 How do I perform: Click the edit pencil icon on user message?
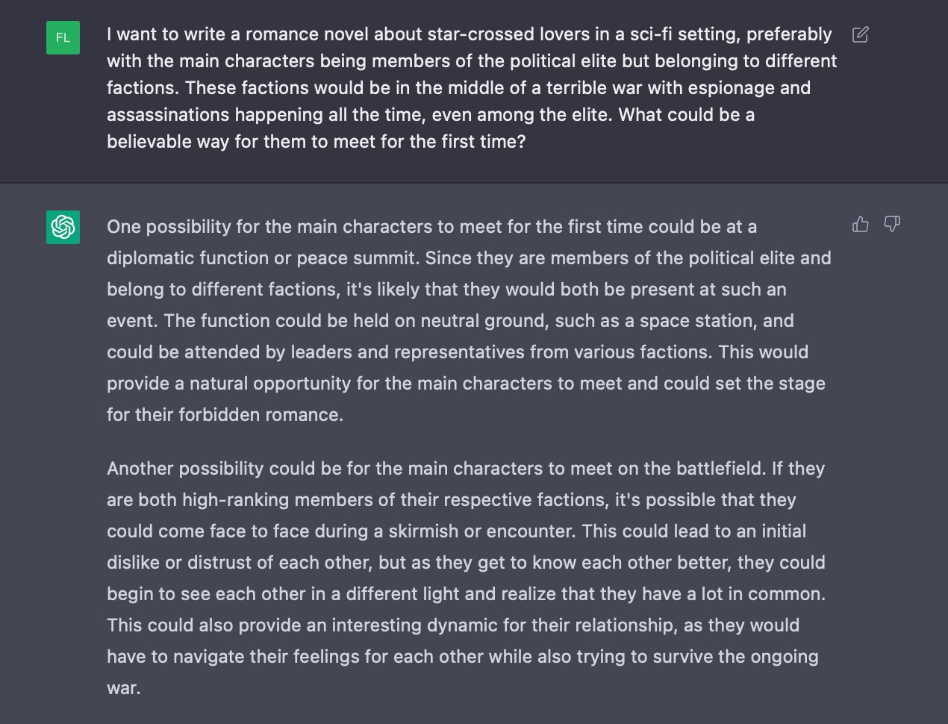(x=860, y=35)
